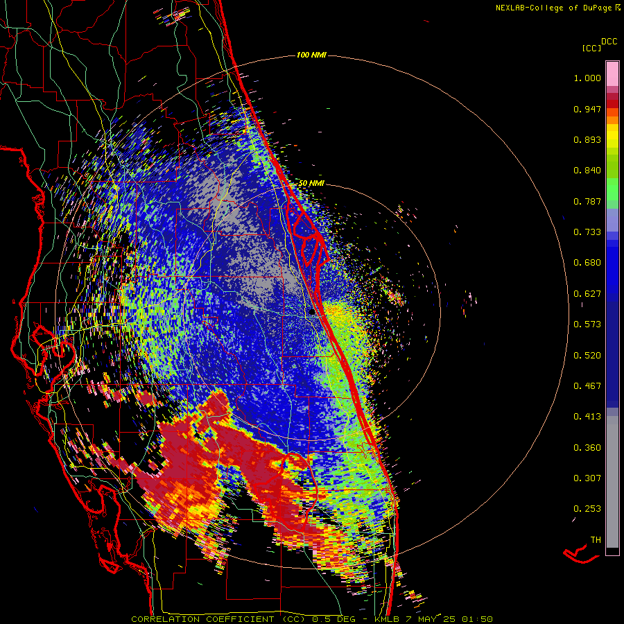Image resolution: width=624 pixels, height=624 pixels.
Task: Click the 0.893 scale value
Action: [587, 139]
